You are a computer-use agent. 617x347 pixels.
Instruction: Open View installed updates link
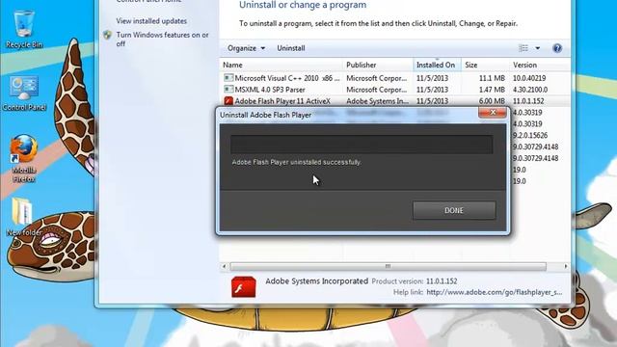[x=151, y=21]
